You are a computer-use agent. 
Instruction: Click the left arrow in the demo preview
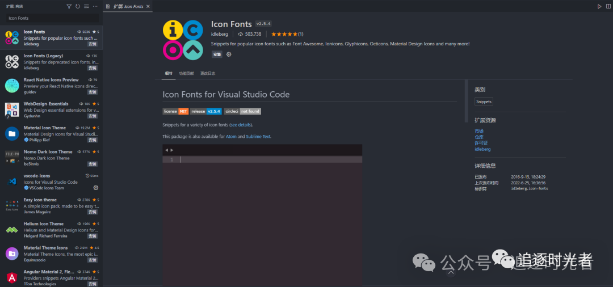pyautogui.click(x=166, y=150)
